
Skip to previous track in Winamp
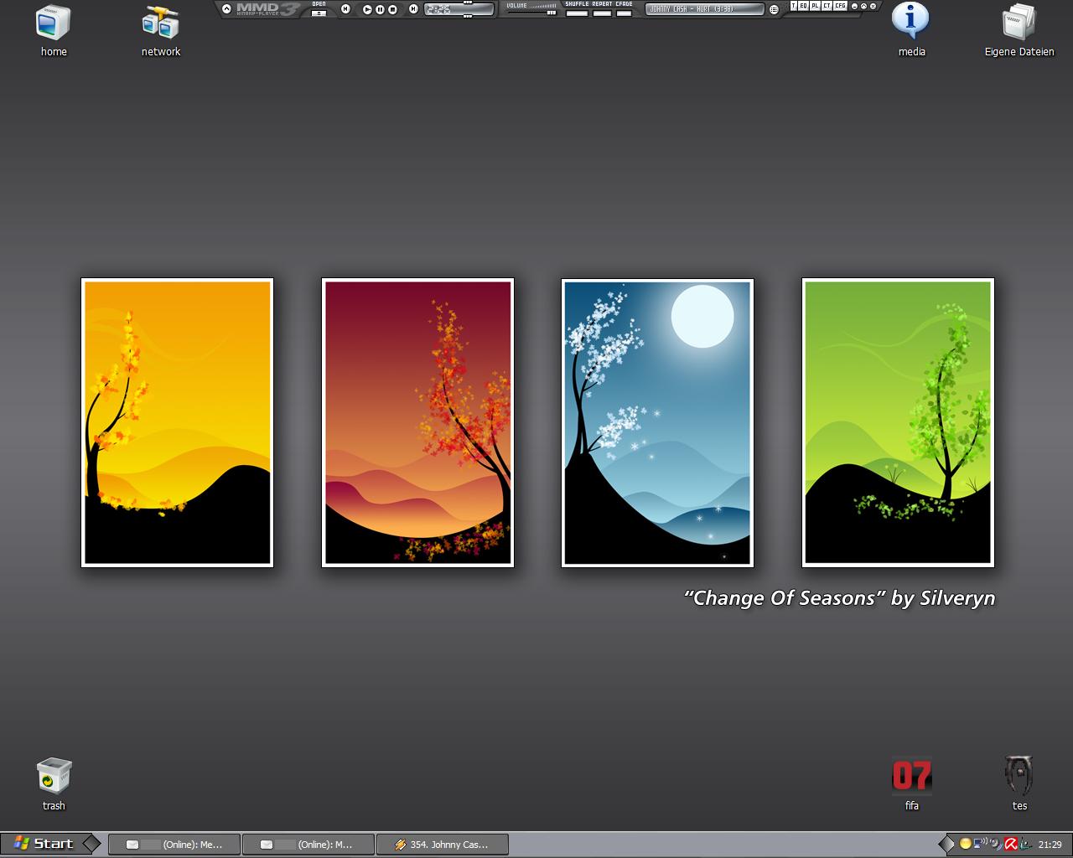pyautogui.click(x=345, y=9)
